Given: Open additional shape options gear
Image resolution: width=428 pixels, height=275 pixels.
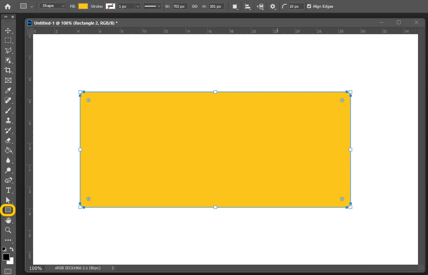Looking at the screenshot, I should [273, 7].
